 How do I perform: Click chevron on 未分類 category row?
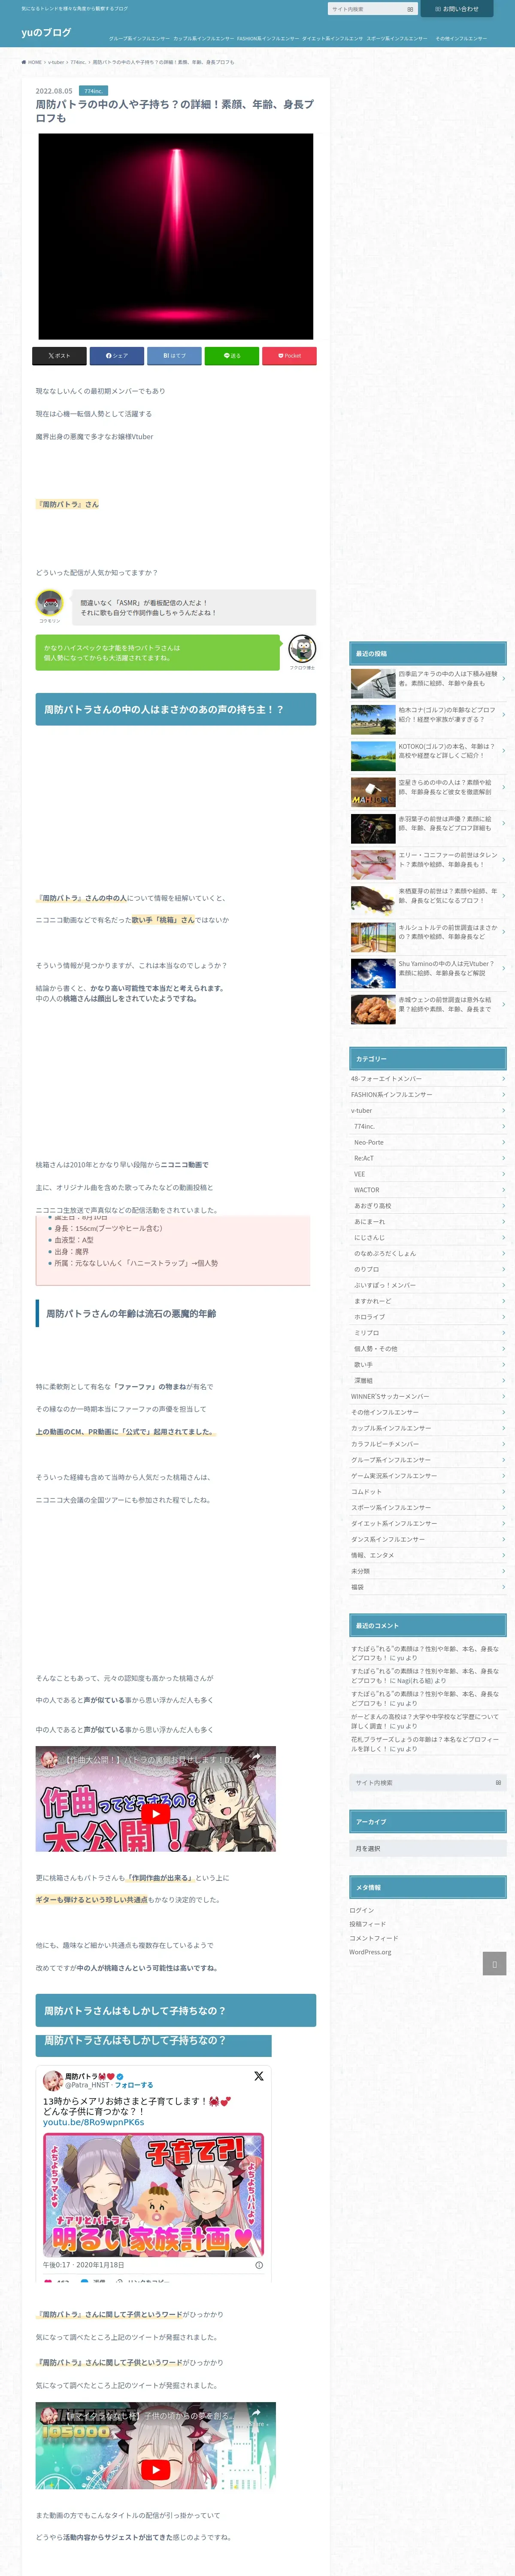[503, 1571]
